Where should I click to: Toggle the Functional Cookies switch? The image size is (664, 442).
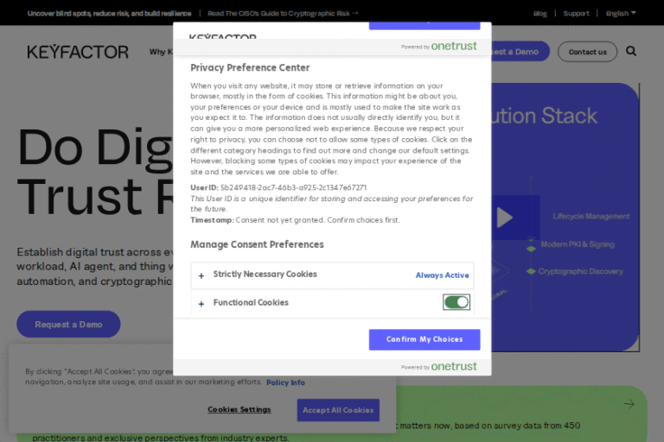pyautogui.click(x=456, y=302)
